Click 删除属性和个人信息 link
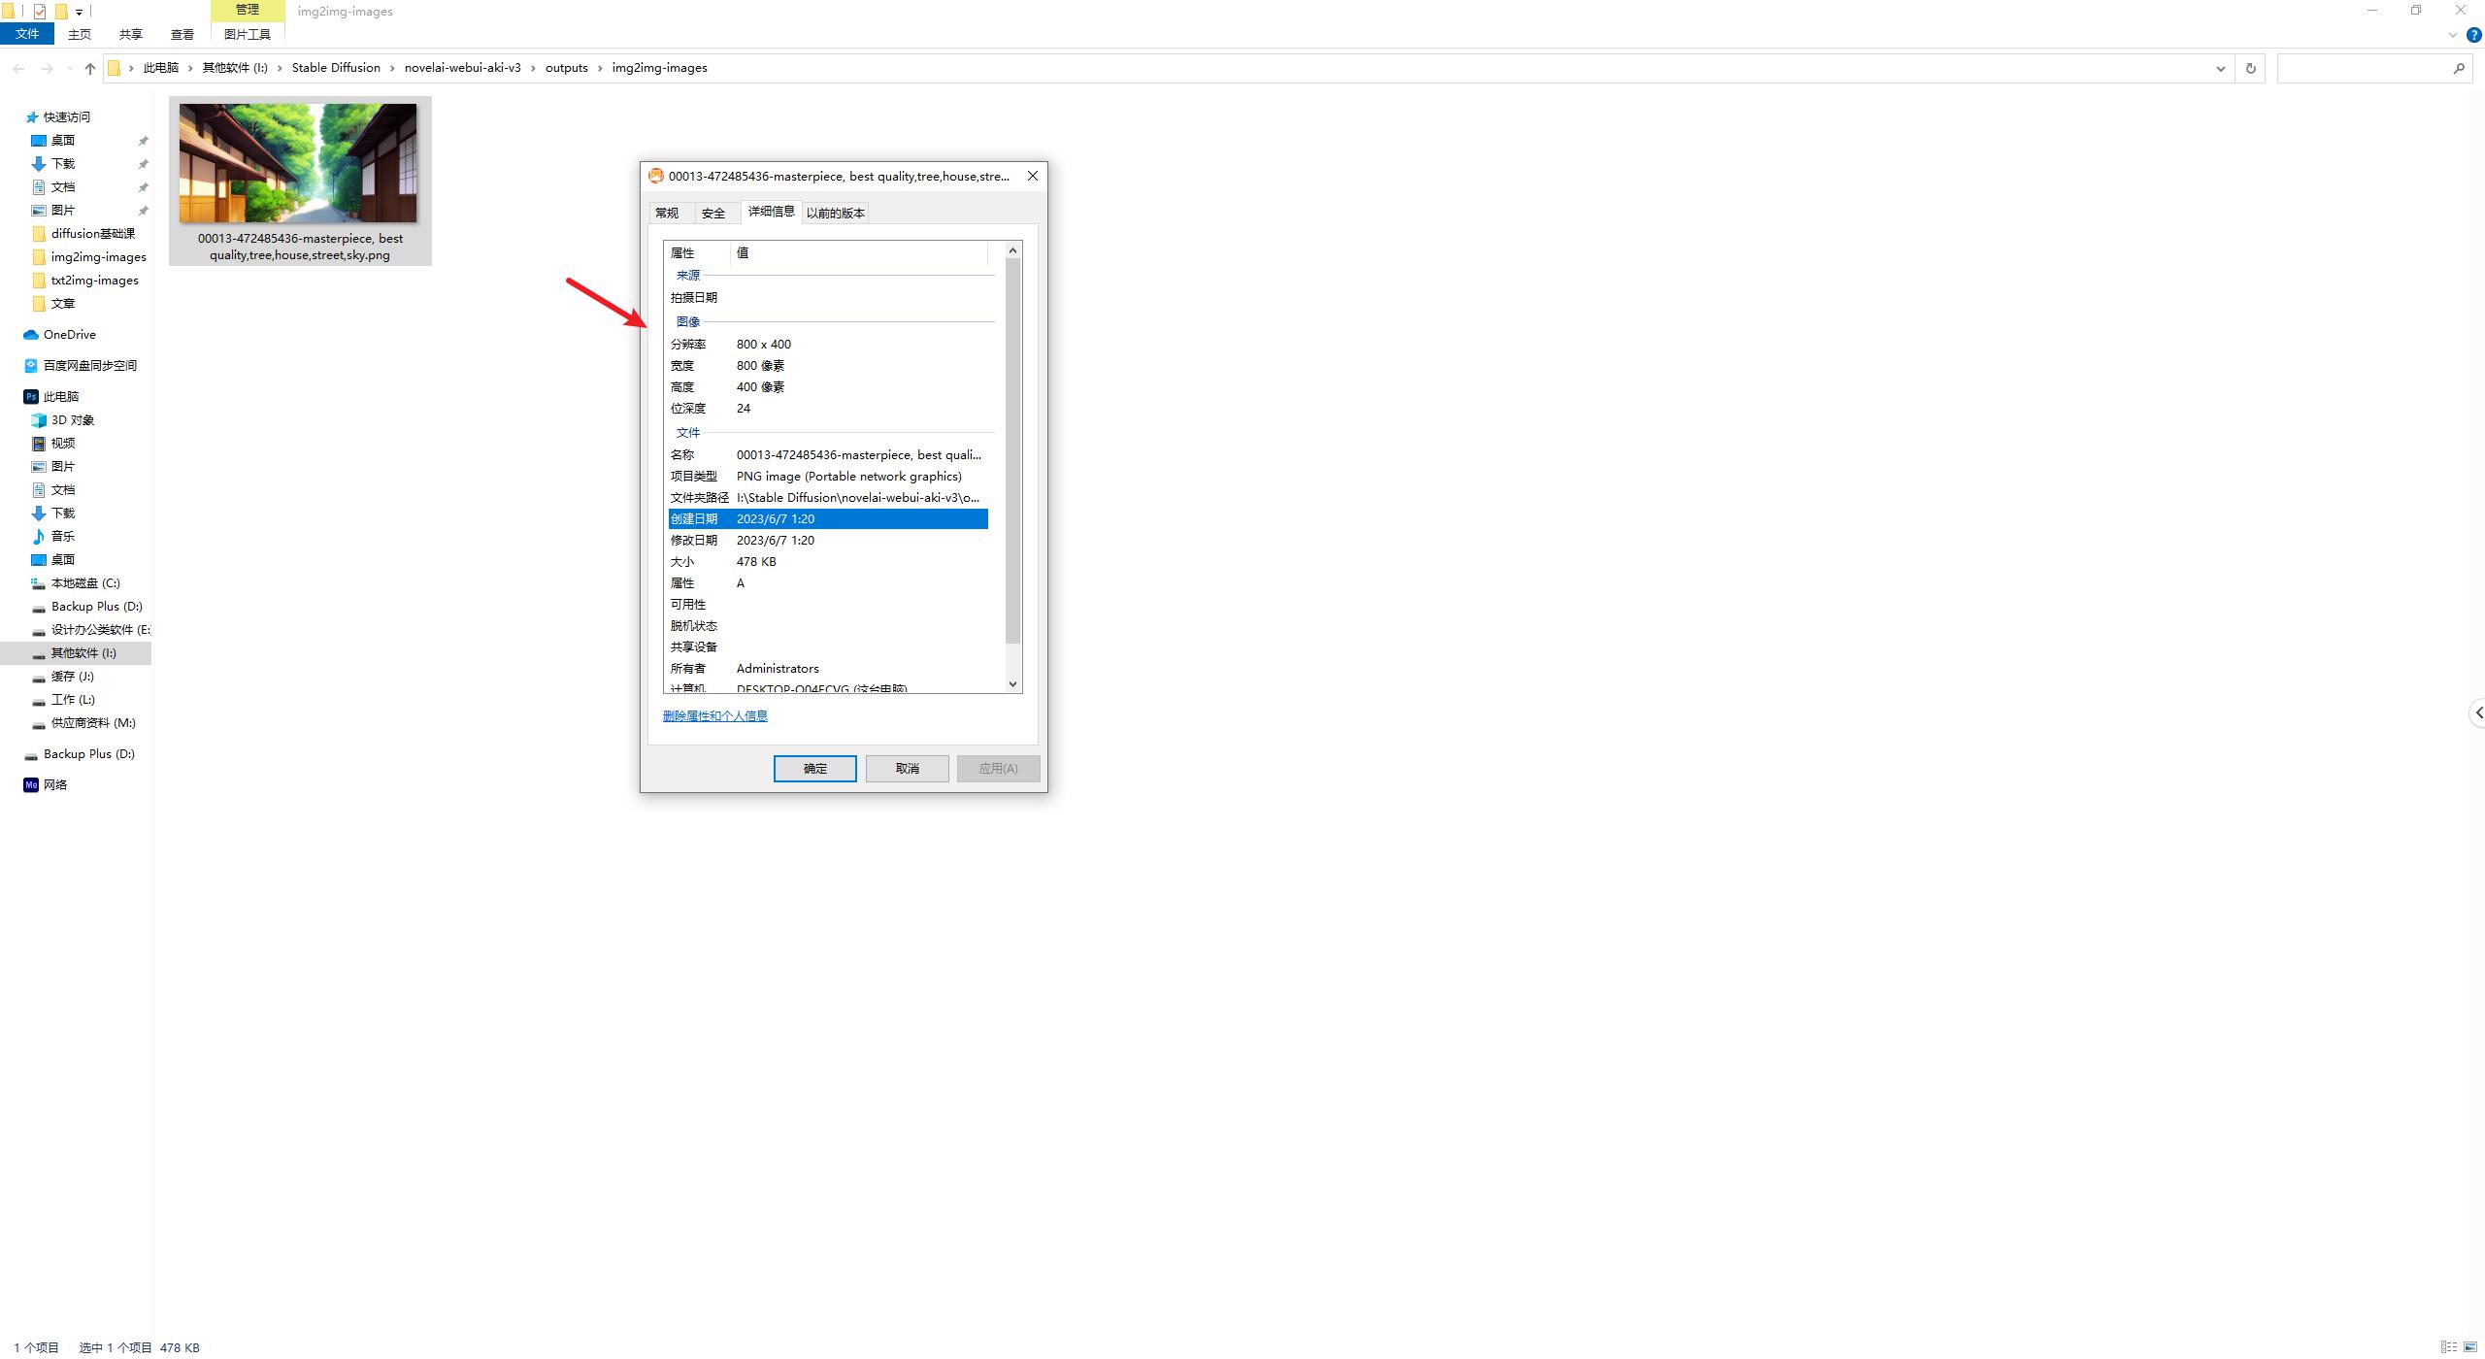Image resolution: width=2485 pixels, height=1359 pixels. (x=714, y=715)
